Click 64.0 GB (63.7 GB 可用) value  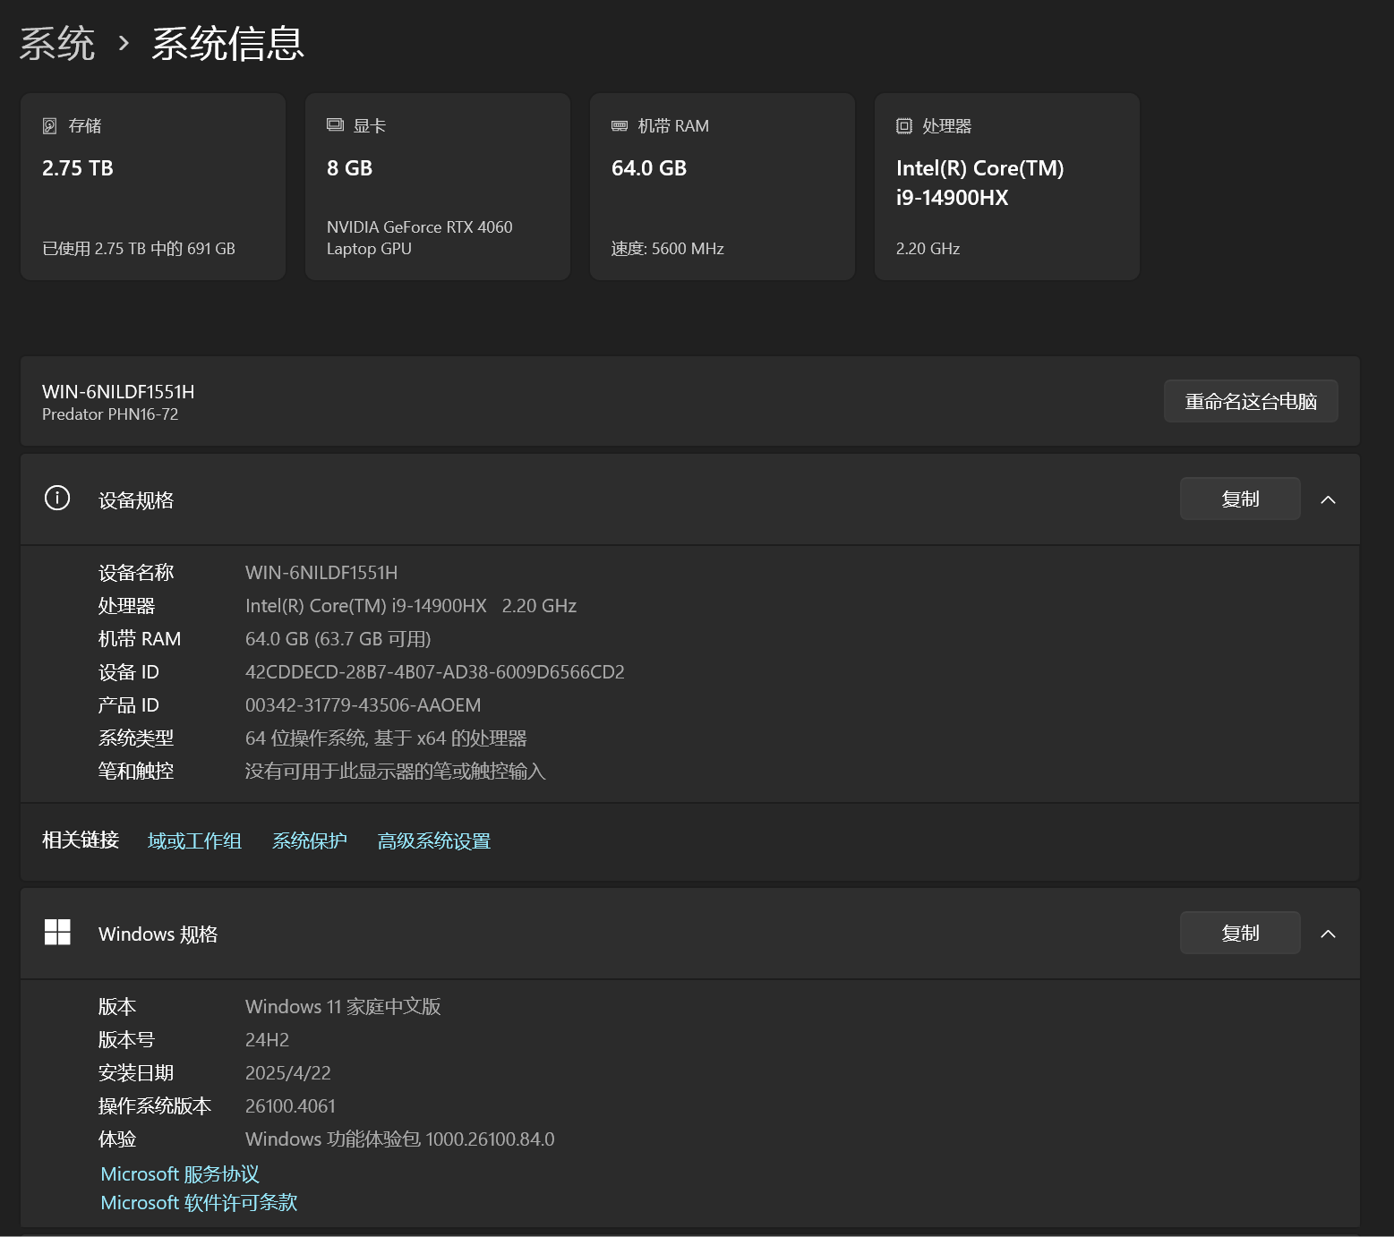(338, 638)
